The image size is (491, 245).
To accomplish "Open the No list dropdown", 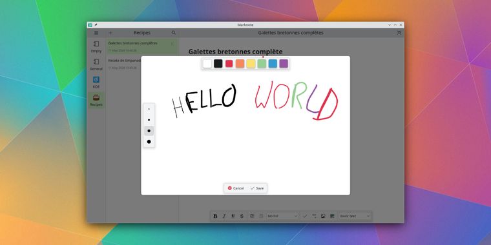I will (x=282, y=216).
